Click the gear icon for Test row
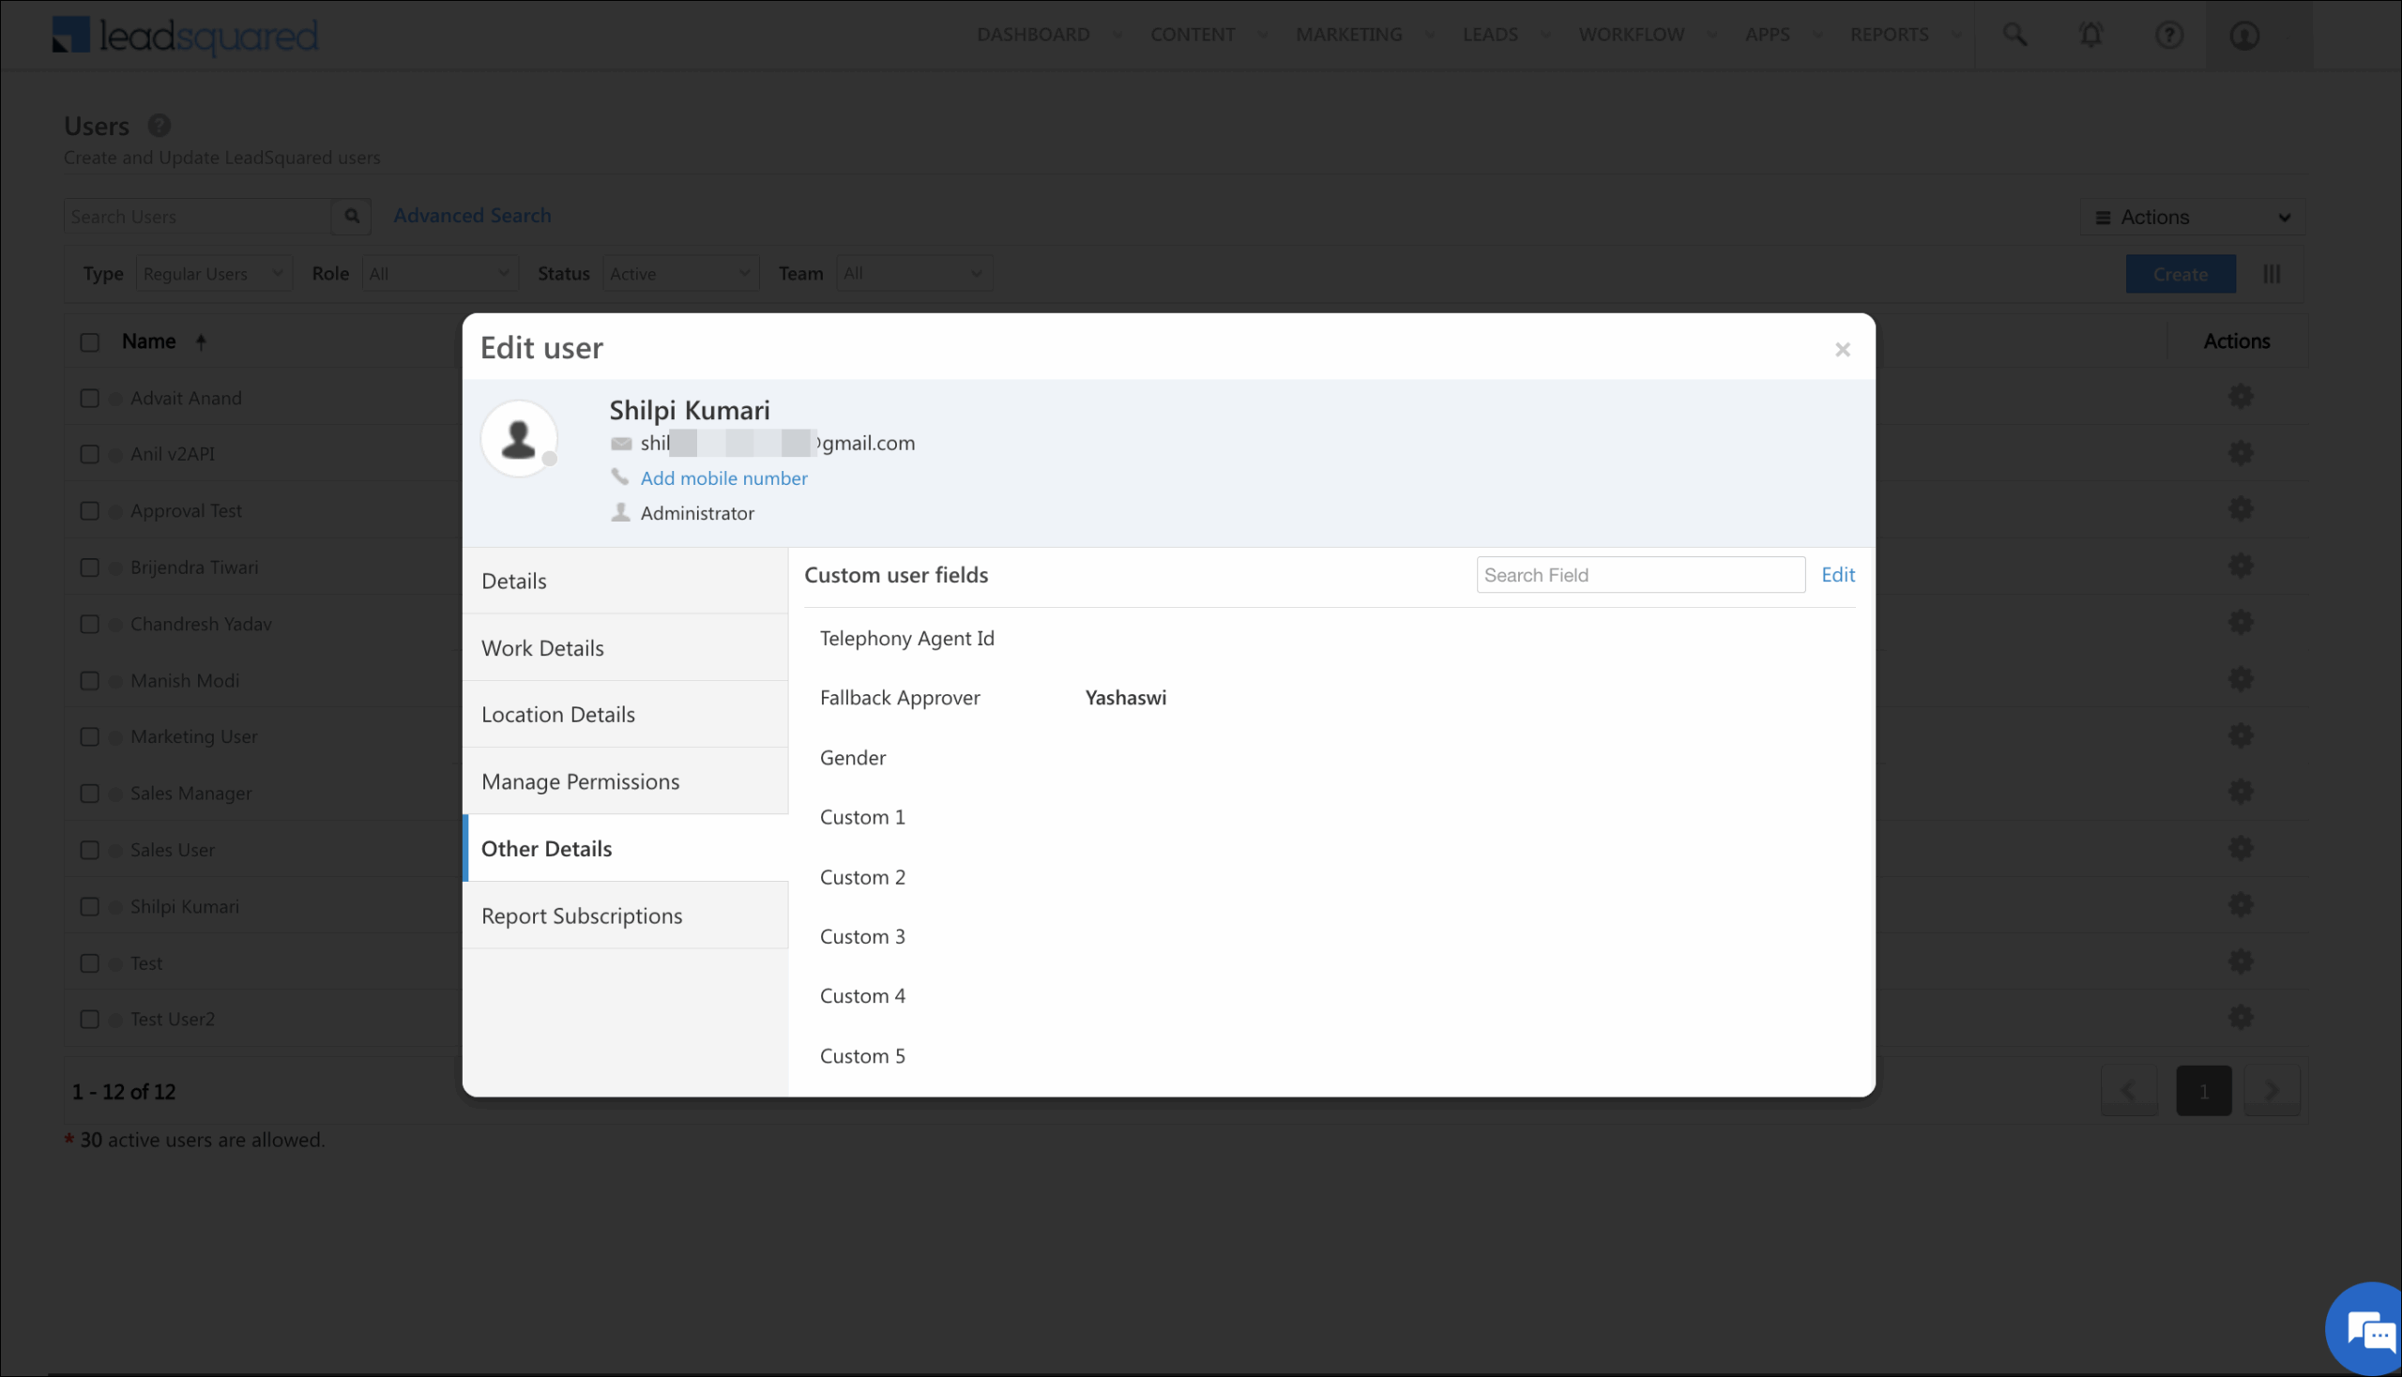This screenshot has height=1377, width=2402. (x=2241, y=961)
